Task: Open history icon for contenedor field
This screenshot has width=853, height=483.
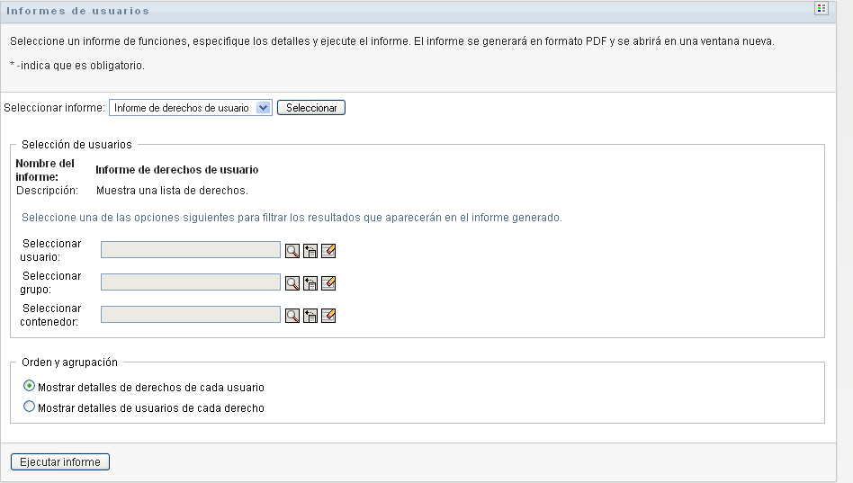Action: coord(310,316)
